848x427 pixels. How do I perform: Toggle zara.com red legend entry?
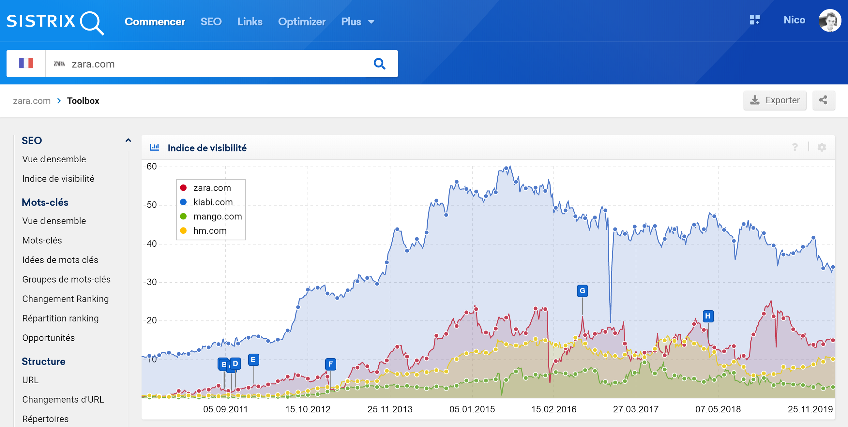pyautogui.click(x=206, y=188)
